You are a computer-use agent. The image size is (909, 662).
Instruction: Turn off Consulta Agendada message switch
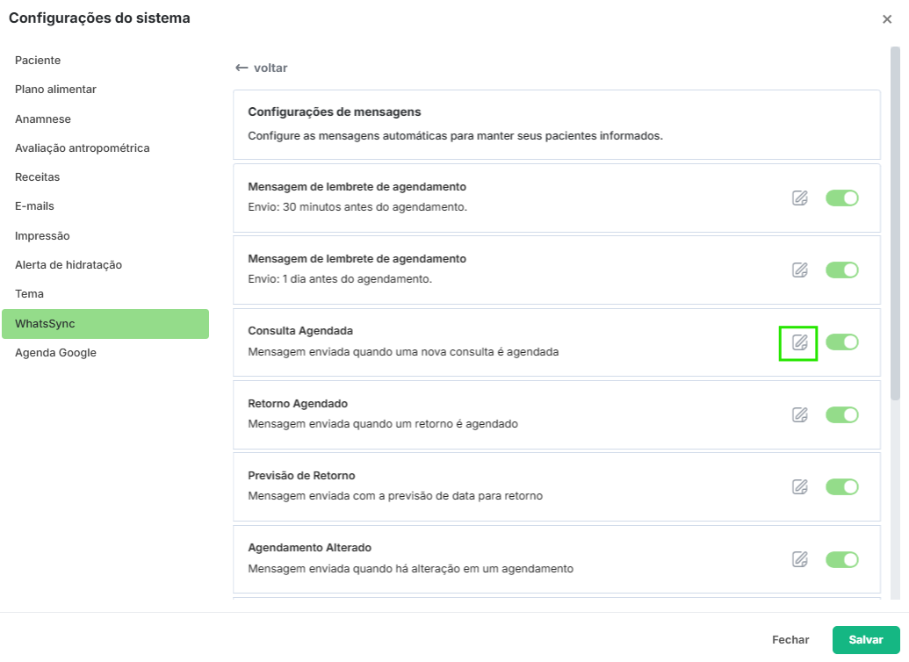(841, 342)
